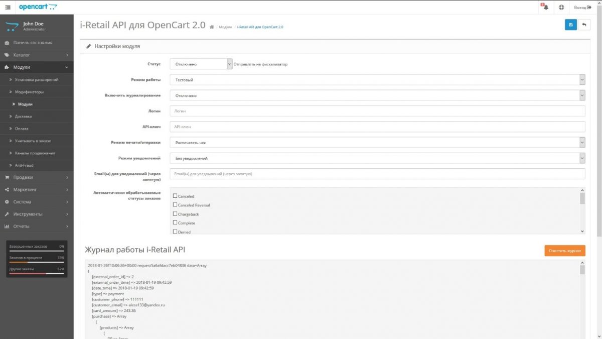The height and width of the screenshot is (339, 602).
Task: Click the Логин input field
Action: pos(378,110)
